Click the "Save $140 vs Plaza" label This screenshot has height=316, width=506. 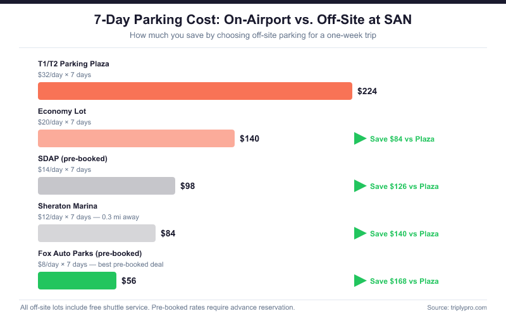click(404, 234)
